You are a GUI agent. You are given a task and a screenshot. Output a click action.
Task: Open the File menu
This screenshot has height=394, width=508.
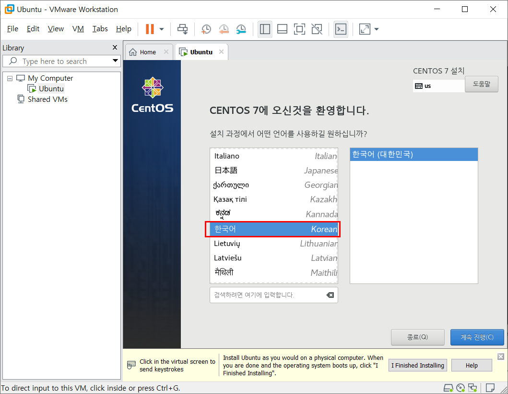(12, 28)
